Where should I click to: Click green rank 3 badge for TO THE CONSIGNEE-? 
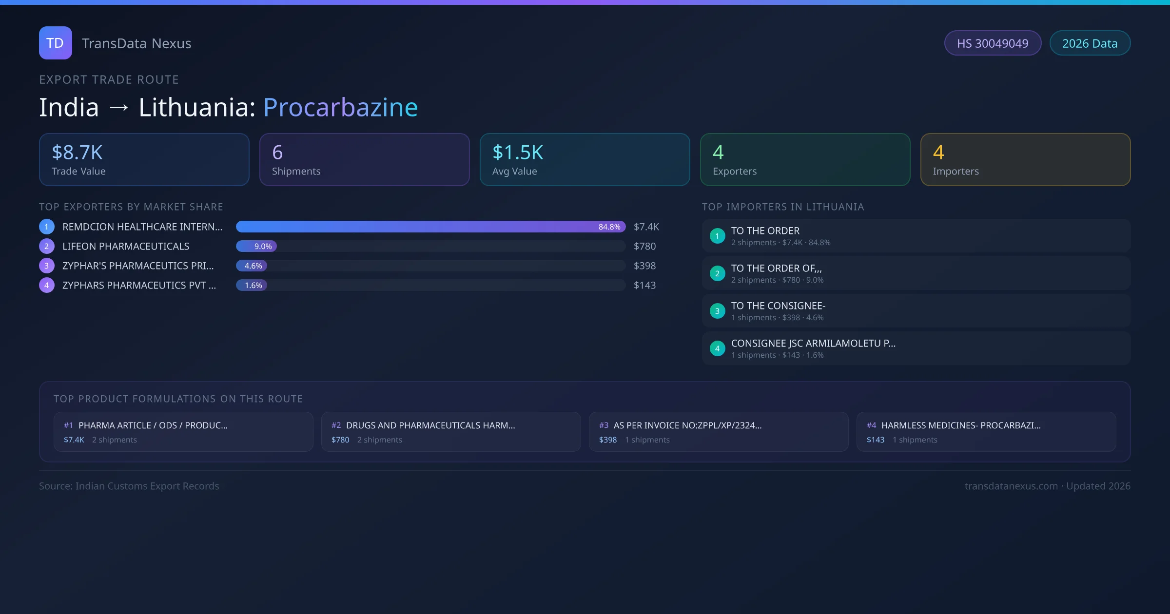point(717,311)
